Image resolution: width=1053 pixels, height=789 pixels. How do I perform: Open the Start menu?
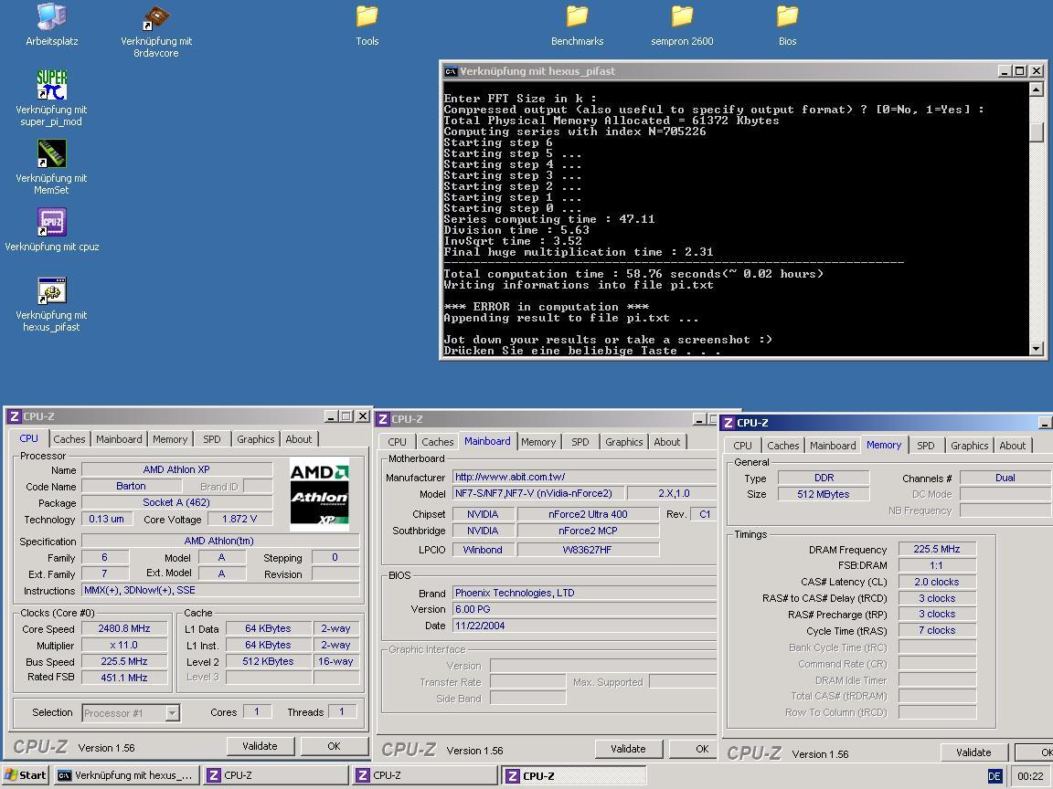click(x=25, y=775)
